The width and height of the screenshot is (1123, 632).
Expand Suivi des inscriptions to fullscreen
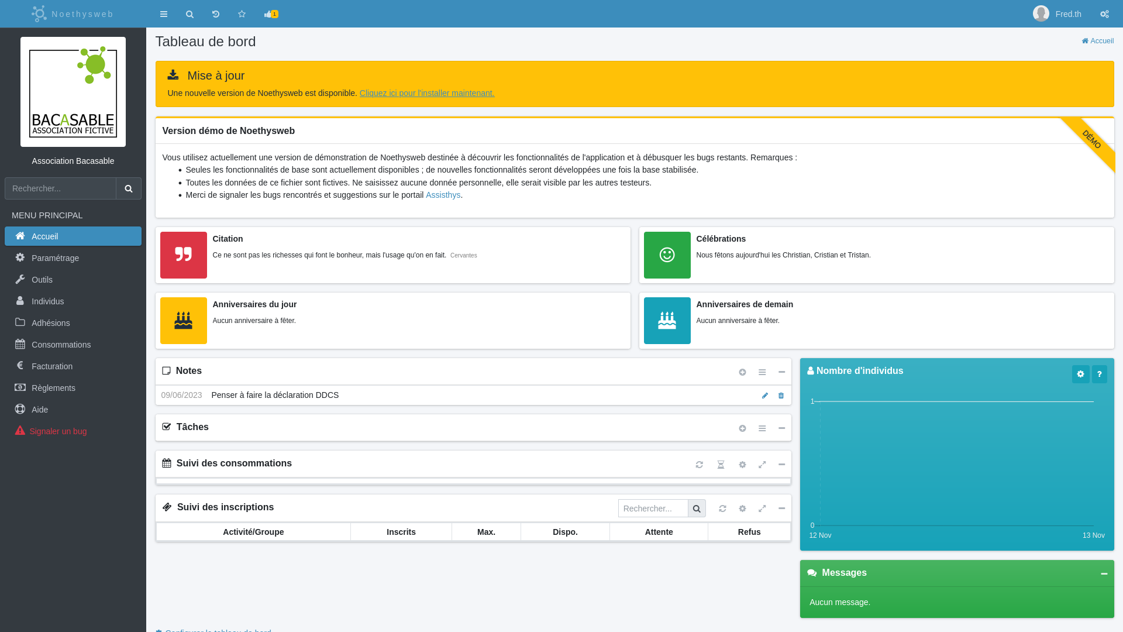(762, 509)
